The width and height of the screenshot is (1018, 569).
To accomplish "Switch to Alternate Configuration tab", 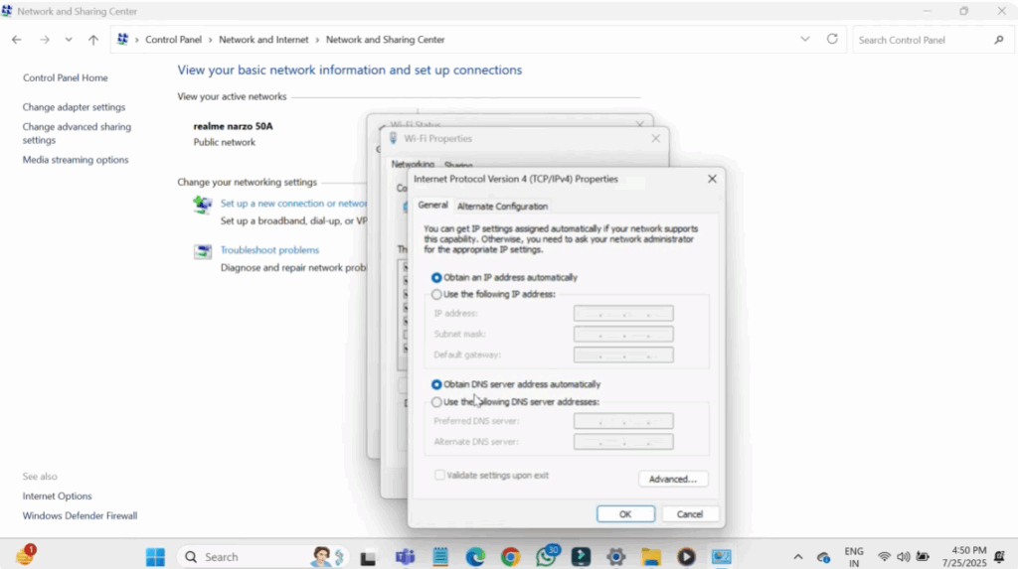I will 502,207.
